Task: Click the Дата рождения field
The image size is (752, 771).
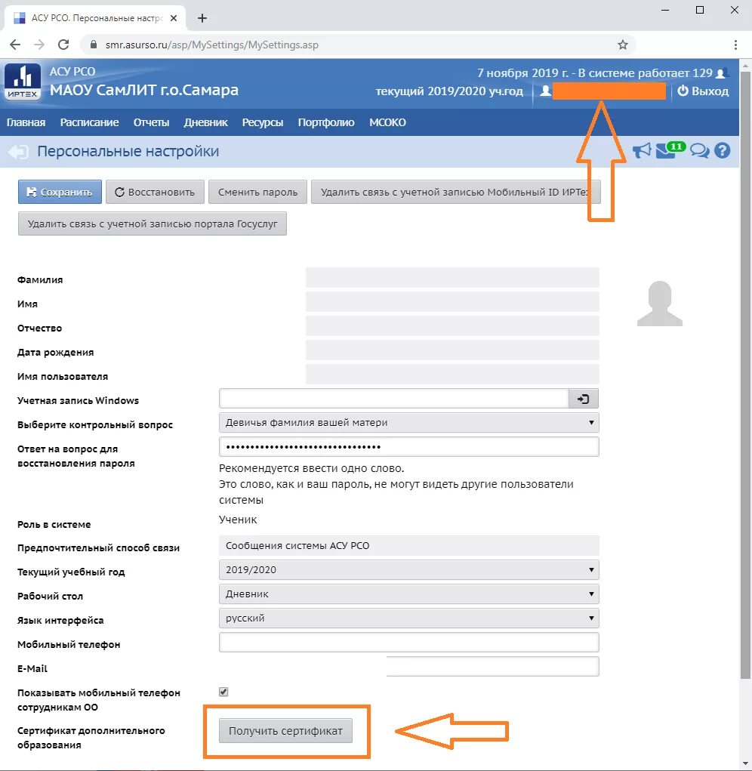Action: click(x=452, y=350)
